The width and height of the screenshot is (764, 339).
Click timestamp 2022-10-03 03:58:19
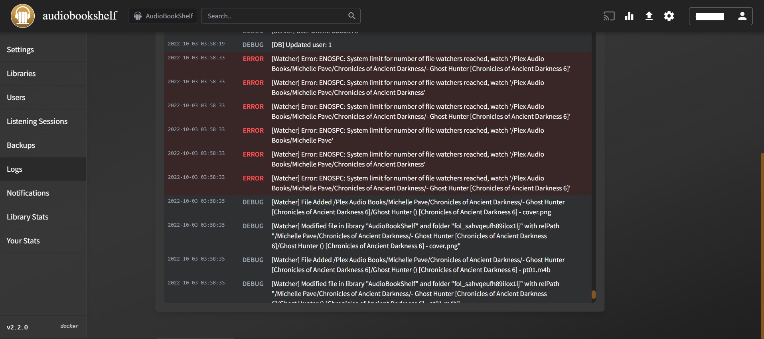pos(196,44)
